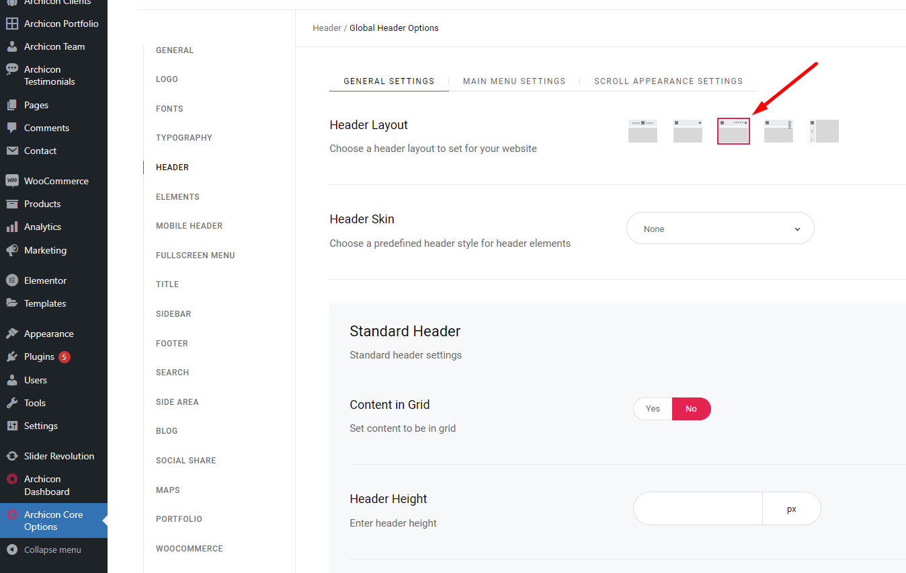906x573 pixels.
Task: Click the Comments bubble icon
Action: pos(11,128)
